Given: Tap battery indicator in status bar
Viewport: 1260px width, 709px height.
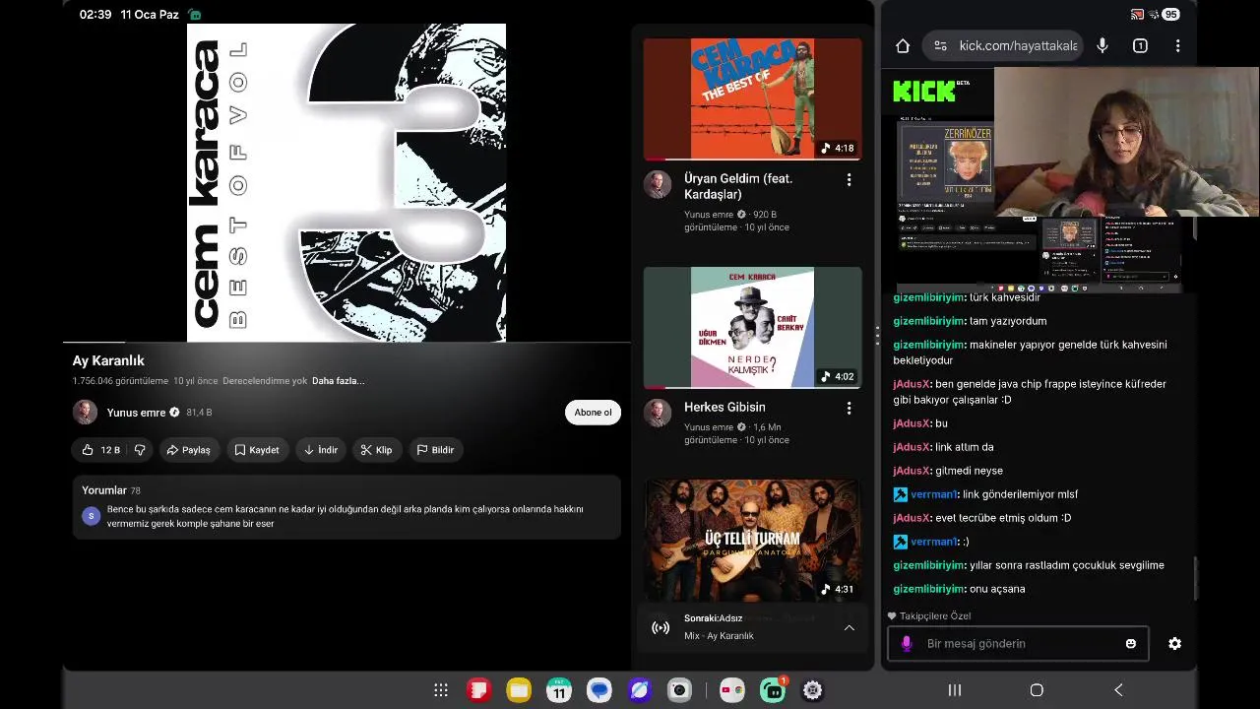Looking at the screenshot, I should click(x=1170, y=15).
